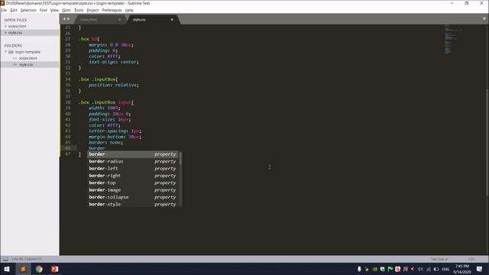Place cursor on '.box .inputBox{' selector line
The image size is (489, 275).
click(x=99, y=79)
